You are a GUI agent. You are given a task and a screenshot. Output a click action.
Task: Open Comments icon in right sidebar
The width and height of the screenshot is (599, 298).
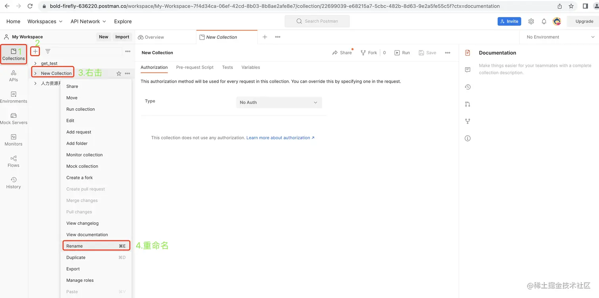tap(467, 70)
